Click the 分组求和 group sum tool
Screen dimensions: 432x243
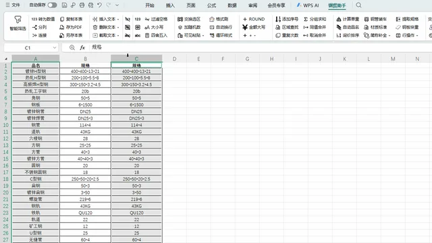click(x=315, y=19)
